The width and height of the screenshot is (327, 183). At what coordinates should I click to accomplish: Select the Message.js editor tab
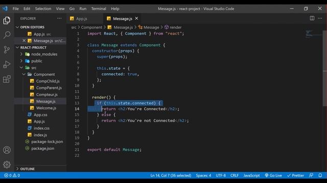[122, 18]
